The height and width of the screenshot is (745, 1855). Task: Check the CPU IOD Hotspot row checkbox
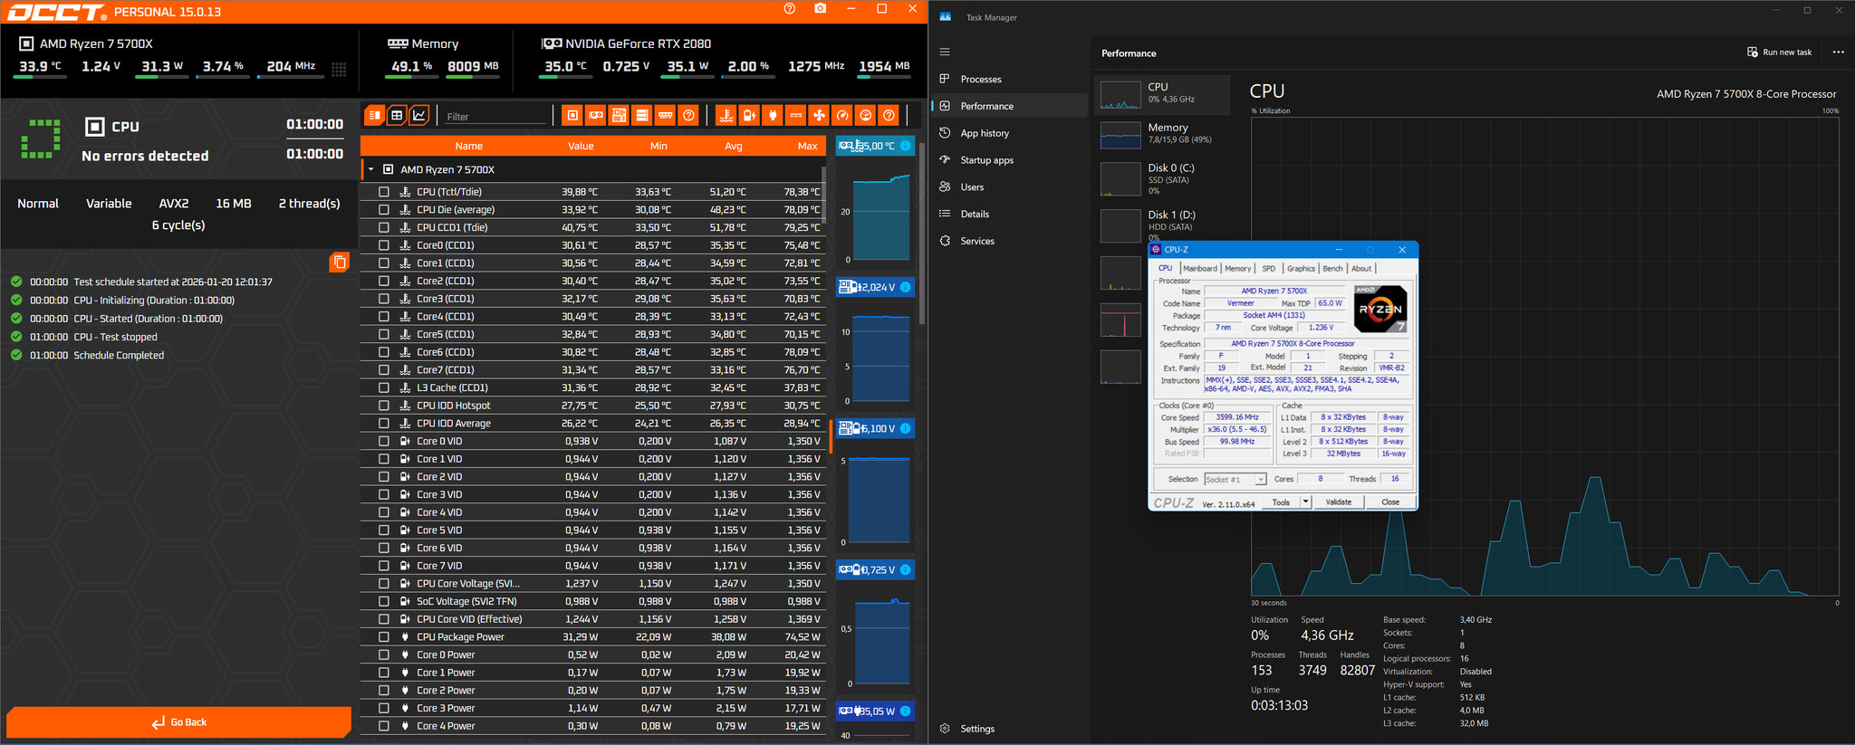coord(384,406)
